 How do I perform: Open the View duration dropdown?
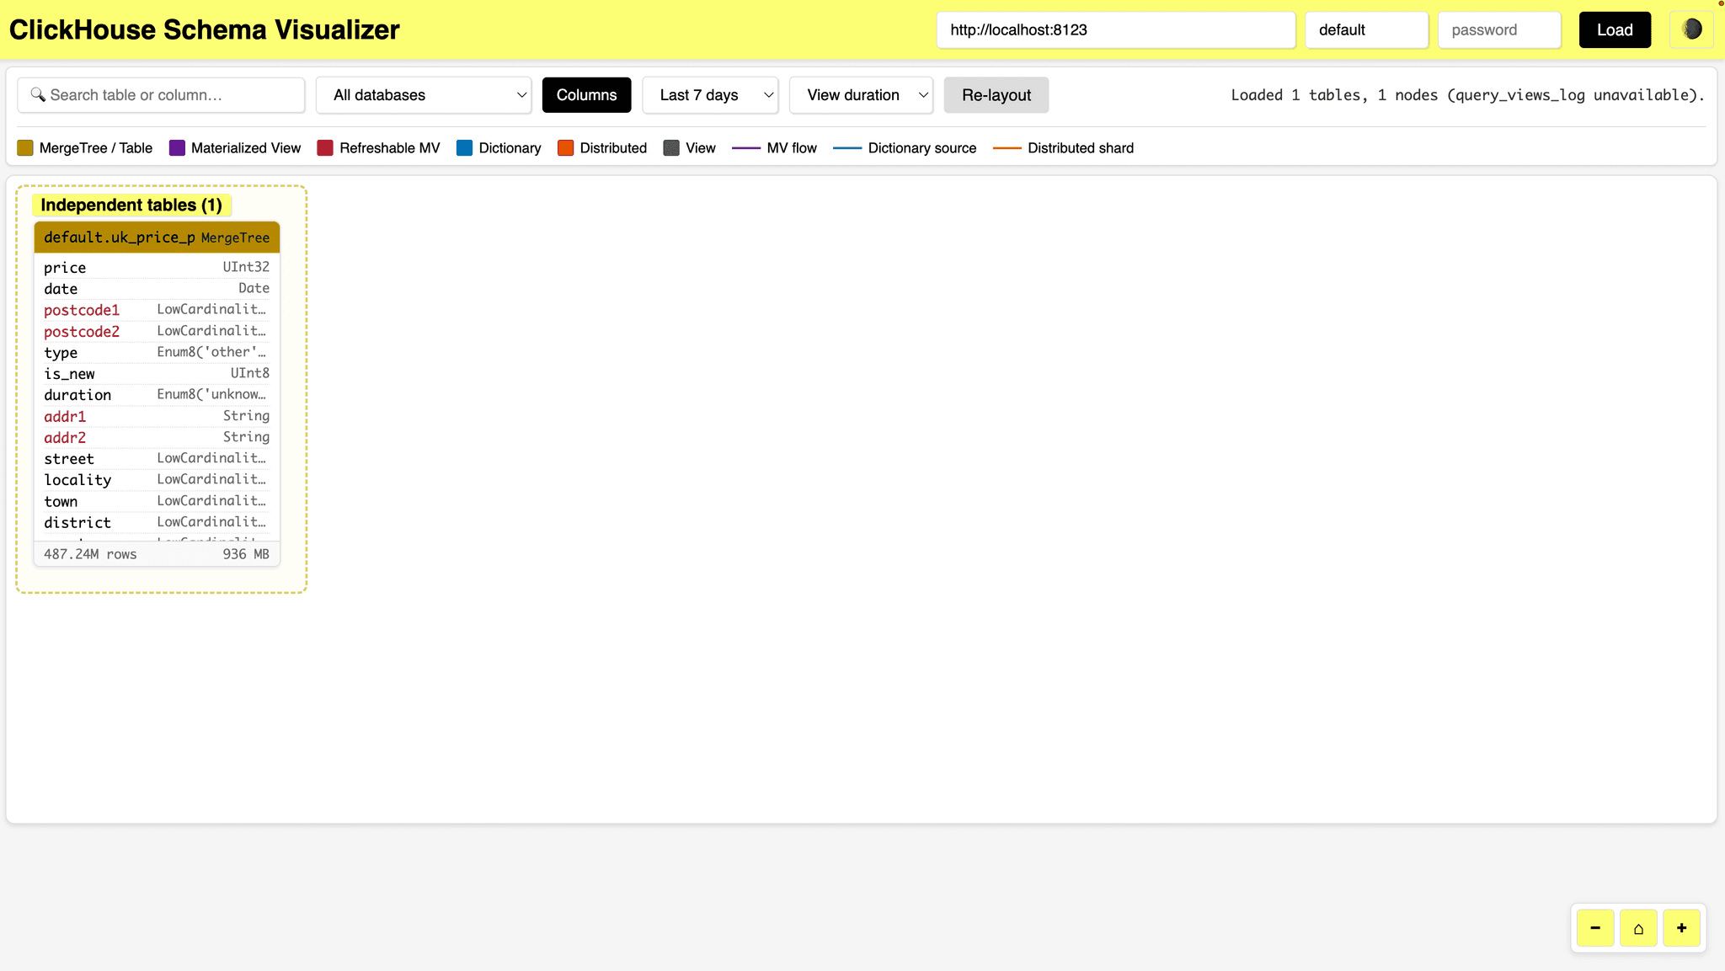861,95
